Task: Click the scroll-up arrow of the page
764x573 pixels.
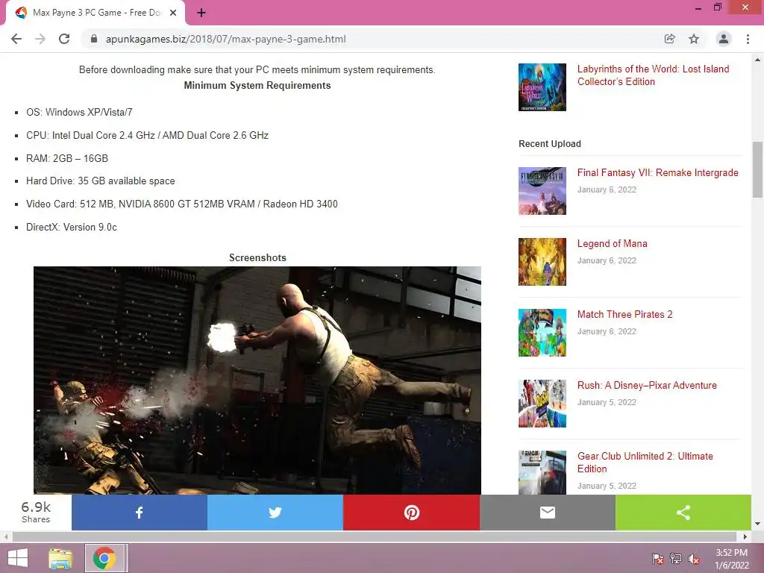Action: click(x=757, y=60)
